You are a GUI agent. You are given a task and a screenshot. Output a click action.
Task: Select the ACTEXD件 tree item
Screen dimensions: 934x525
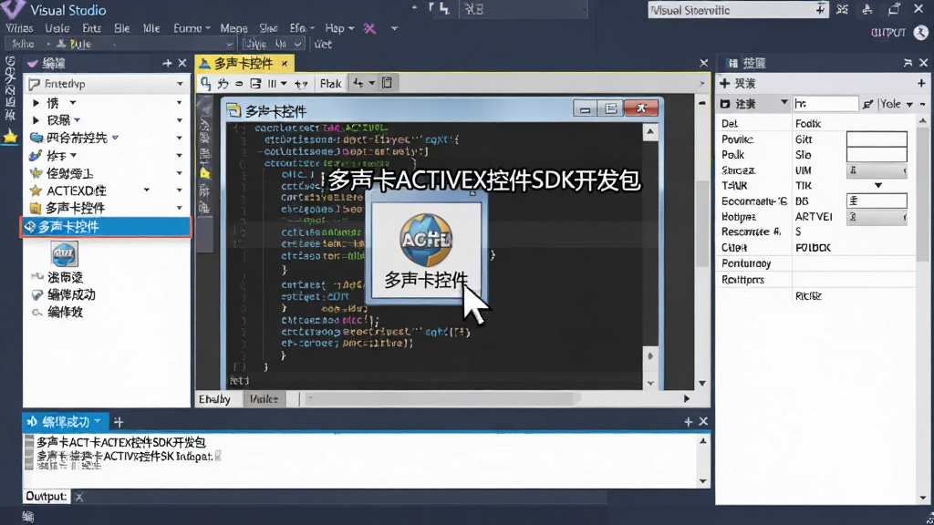tap(77, 190)
